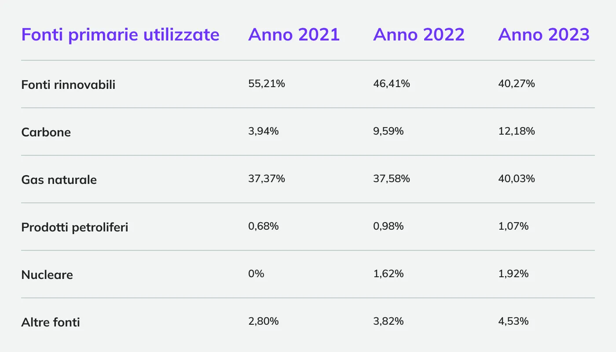
Task: Select the 'Anno 2023' column header
Action: 544,34
